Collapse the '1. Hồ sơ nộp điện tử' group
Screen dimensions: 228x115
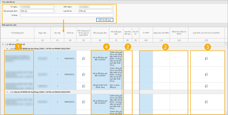point(3,44)
